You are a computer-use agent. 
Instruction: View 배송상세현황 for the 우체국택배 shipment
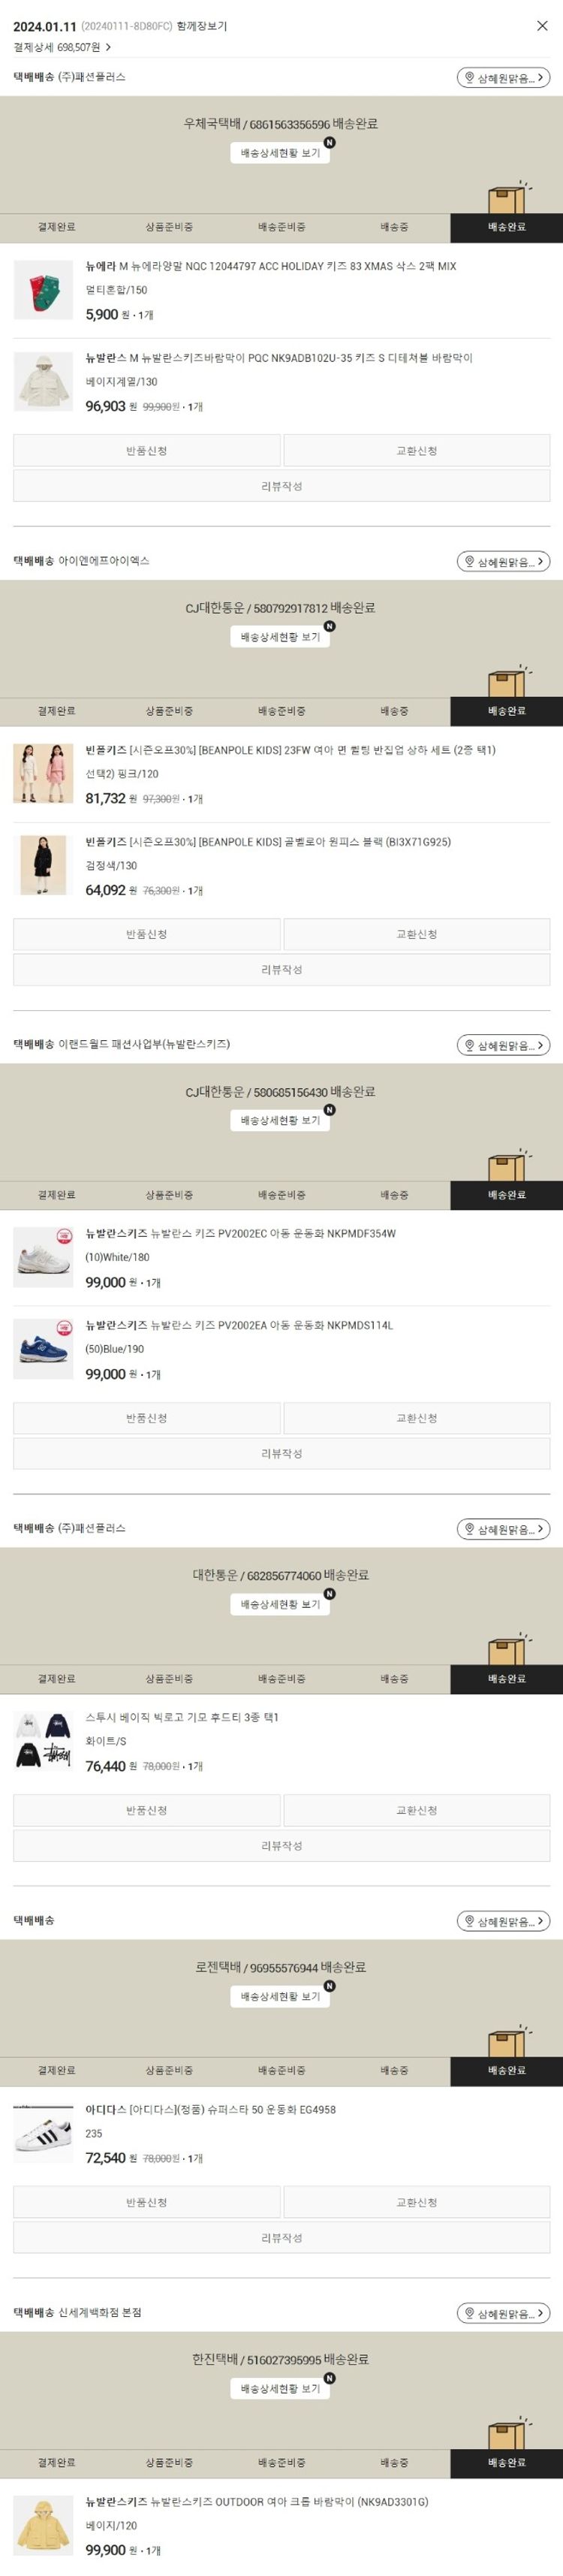280,153
